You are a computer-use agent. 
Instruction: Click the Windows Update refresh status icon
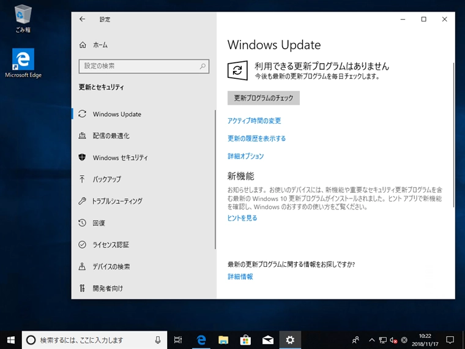coord(237,70)
